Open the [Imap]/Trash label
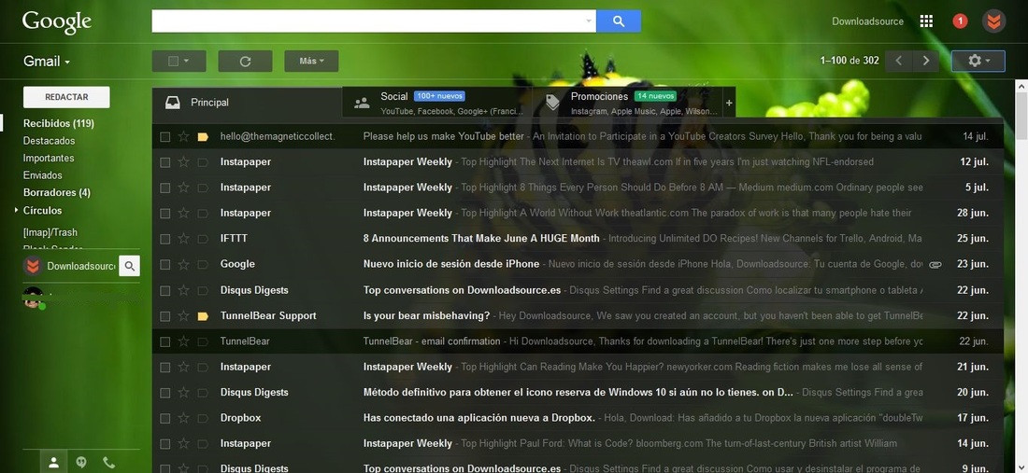Viewport: 1028px width, 473px height. pyautogui.click(x=50, y=232)
